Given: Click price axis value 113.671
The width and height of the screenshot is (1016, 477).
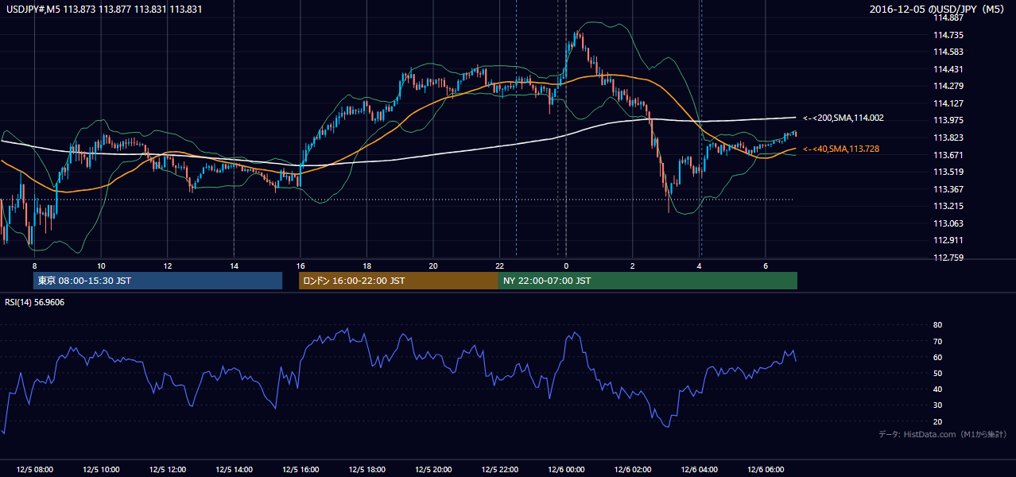Looking at the screenshot, I should pos(949,155).
